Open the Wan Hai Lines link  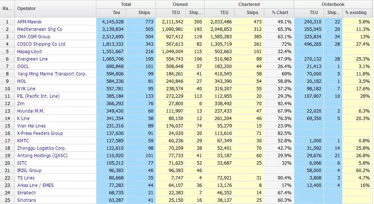tap(31, 126)
